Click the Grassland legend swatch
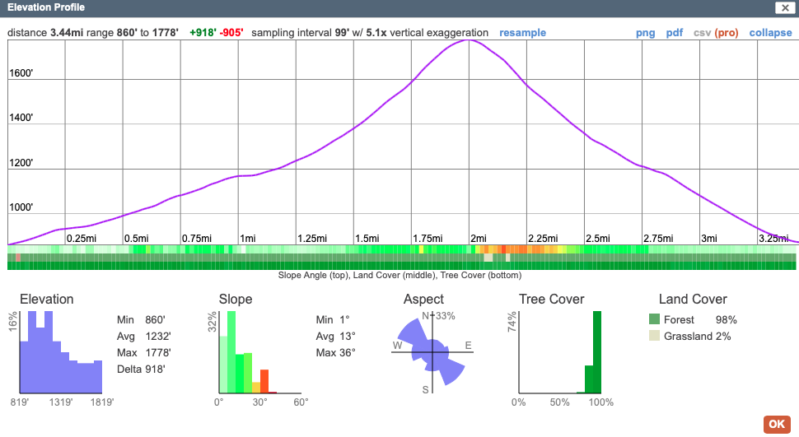Screen dimensions: 799x437 point(655,336)
